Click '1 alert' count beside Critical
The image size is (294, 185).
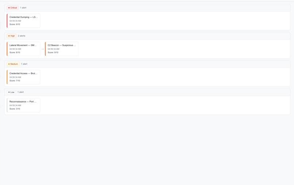[x=23, y=8]
